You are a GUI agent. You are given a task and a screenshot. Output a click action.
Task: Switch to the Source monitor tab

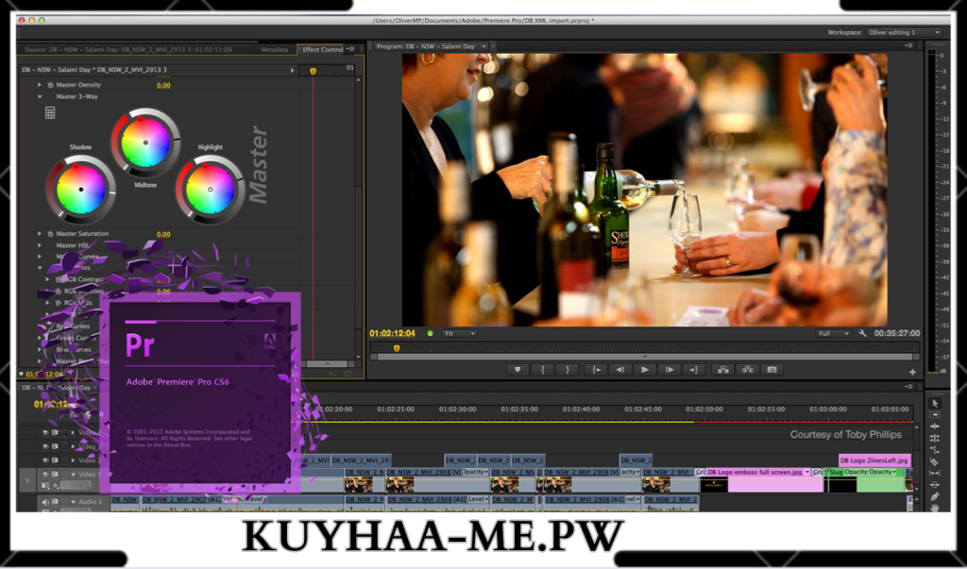[x=128, y=49]
